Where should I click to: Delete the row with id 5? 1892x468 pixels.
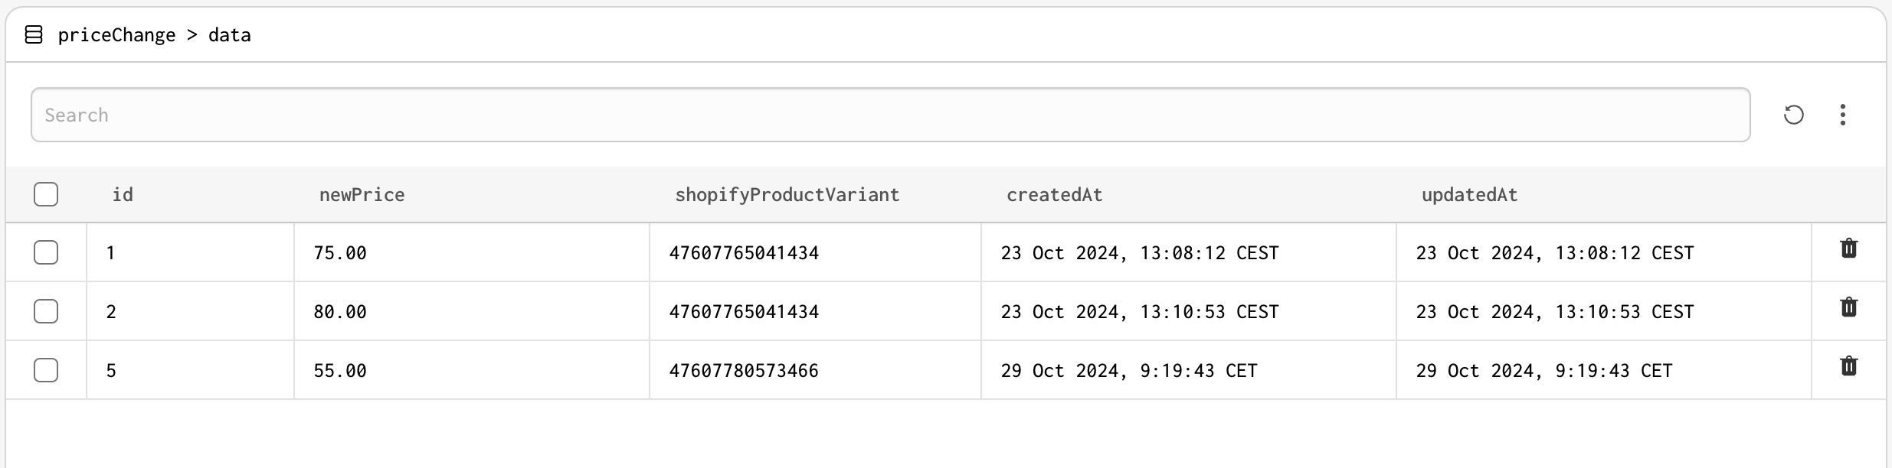(x=1848, y=366)
